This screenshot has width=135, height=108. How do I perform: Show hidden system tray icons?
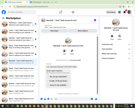click(116, 106)
